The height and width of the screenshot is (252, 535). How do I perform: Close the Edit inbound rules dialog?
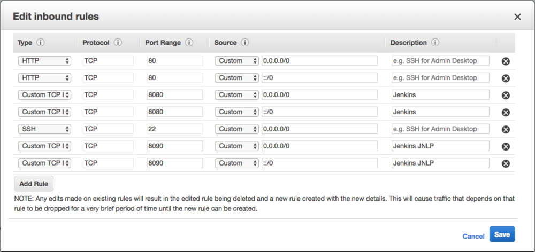pos(517,17)
